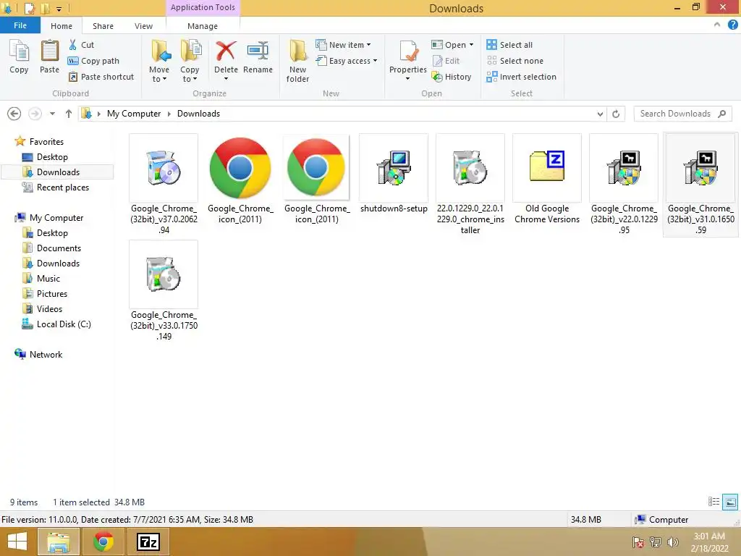Click Select none in the ribbon
This screenshot has width=741, height=556.
click(x=515, y=61)
